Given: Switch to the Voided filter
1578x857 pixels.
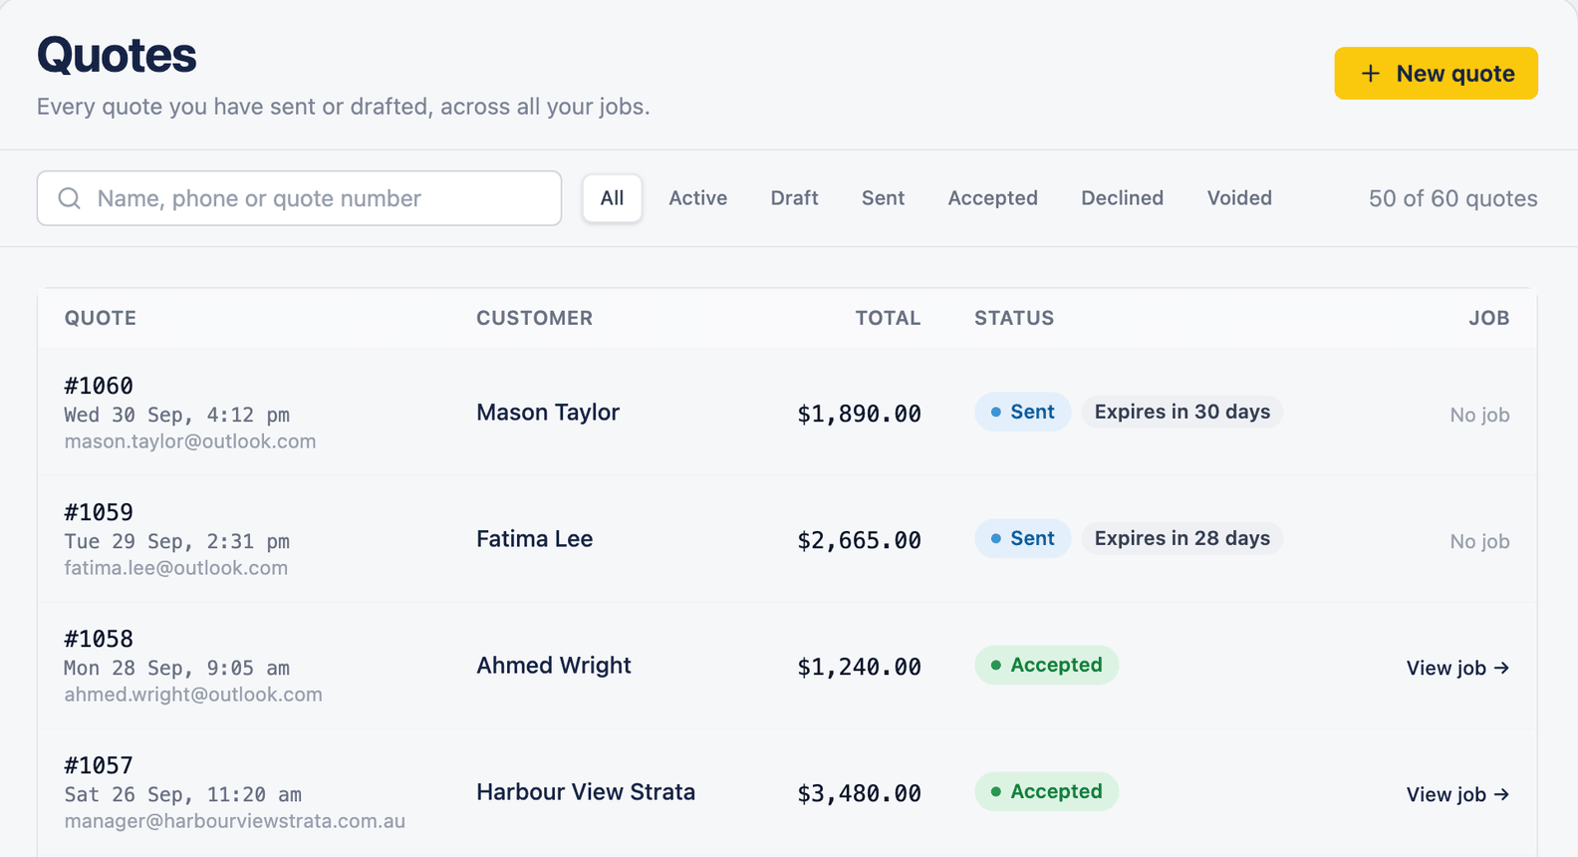Looking at the screenshot, I should 1239,198.
